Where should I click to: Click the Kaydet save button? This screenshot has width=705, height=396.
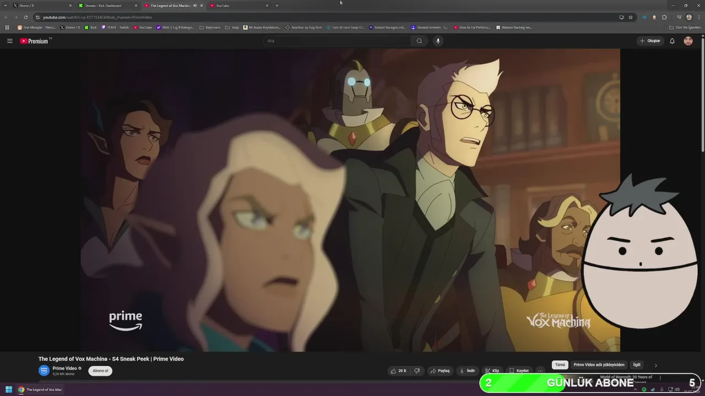click(519, 371)
